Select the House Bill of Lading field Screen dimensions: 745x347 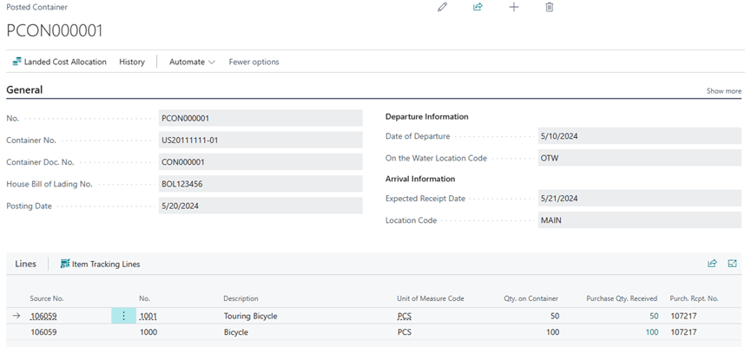(260, 184)
